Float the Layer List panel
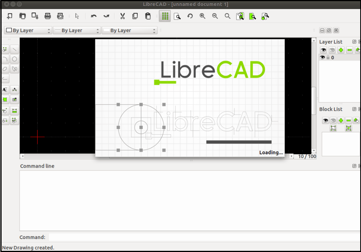Image resolution: width=361 pixels, height=252 pixels. point(354,42)
